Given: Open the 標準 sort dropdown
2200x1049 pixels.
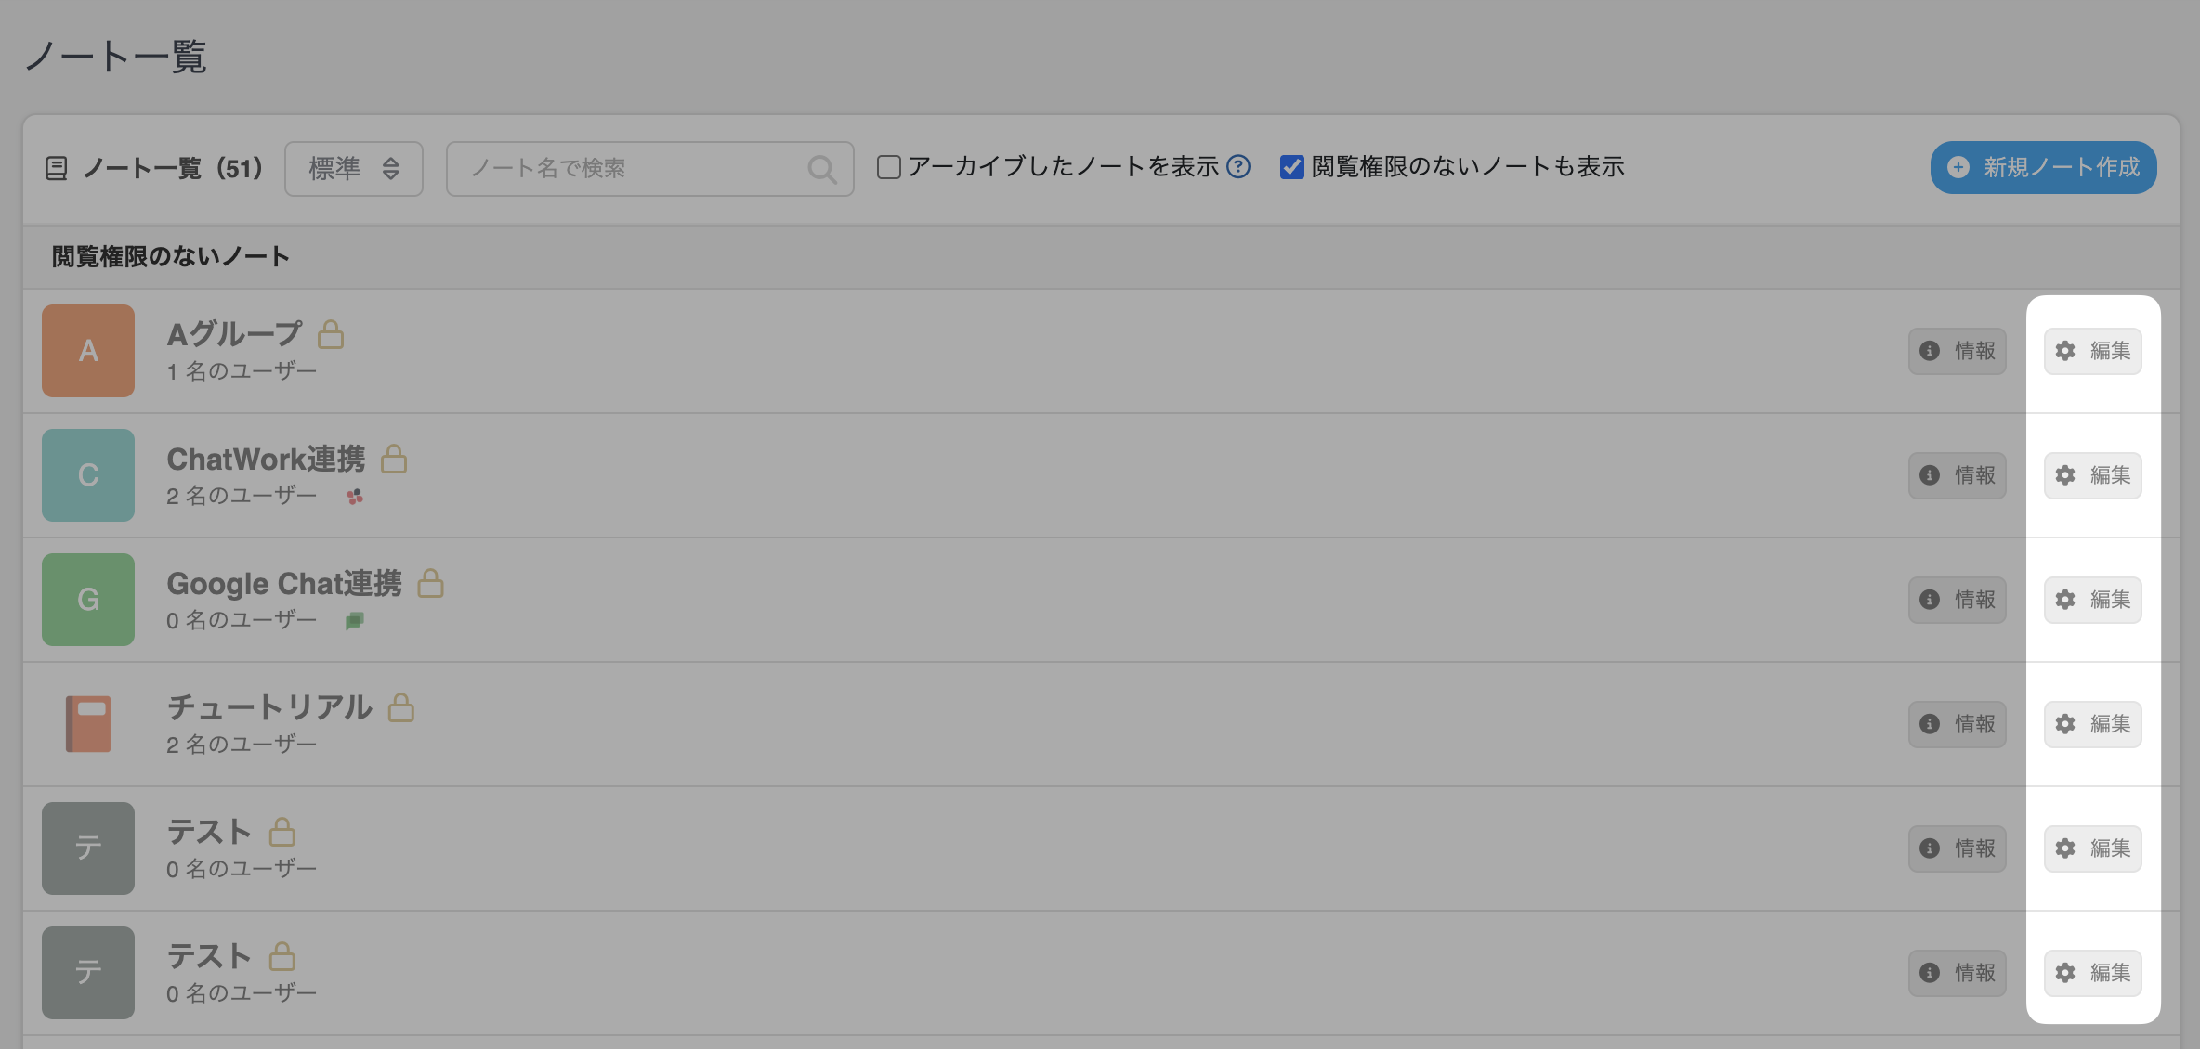Looking at the screenshot, I should 354,169.
